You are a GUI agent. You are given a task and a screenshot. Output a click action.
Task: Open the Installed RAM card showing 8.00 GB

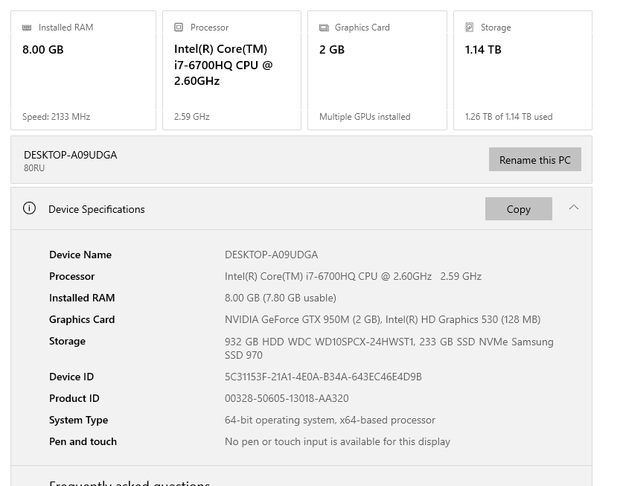83,71
